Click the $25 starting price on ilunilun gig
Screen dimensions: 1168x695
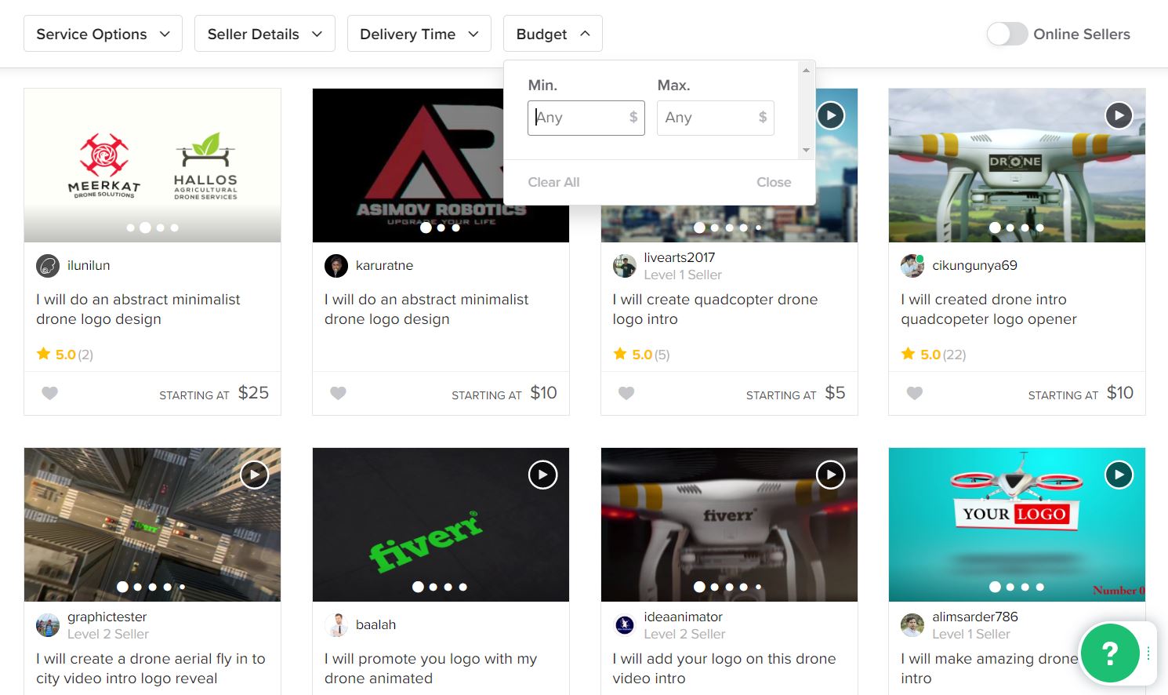(x=253, y=393)
